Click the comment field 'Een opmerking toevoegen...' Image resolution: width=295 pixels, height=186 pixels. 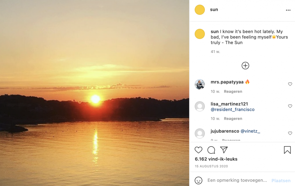click(x=237, y=180)
